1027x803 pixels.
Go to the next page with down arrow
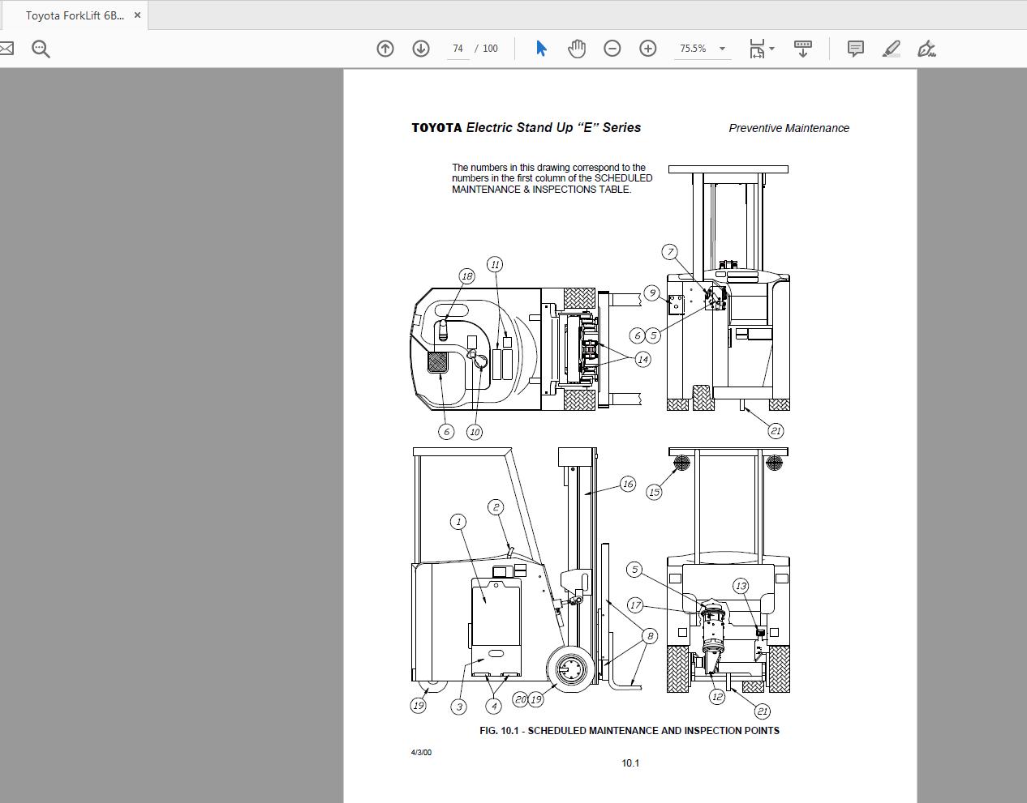tap(421, 49)
